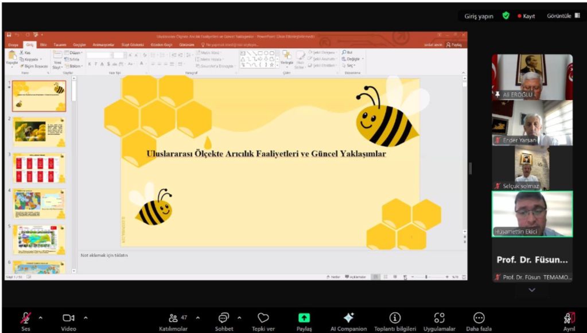
Task: Click the Biçim Boyacısı format painter
Action: click(x=34, y=66)
